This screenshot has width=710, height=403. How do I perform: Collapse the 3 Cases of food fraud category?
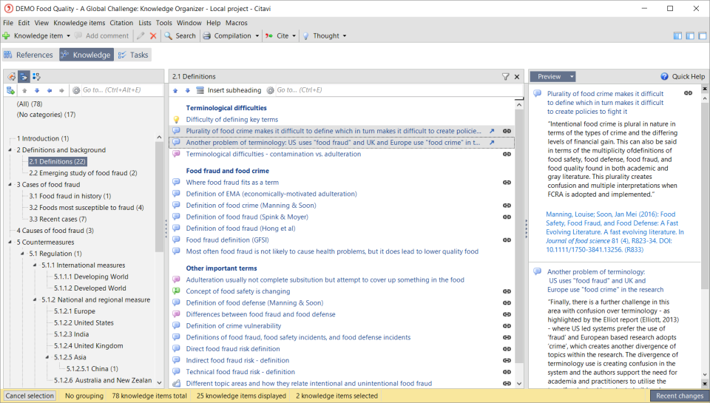point(10,185)
